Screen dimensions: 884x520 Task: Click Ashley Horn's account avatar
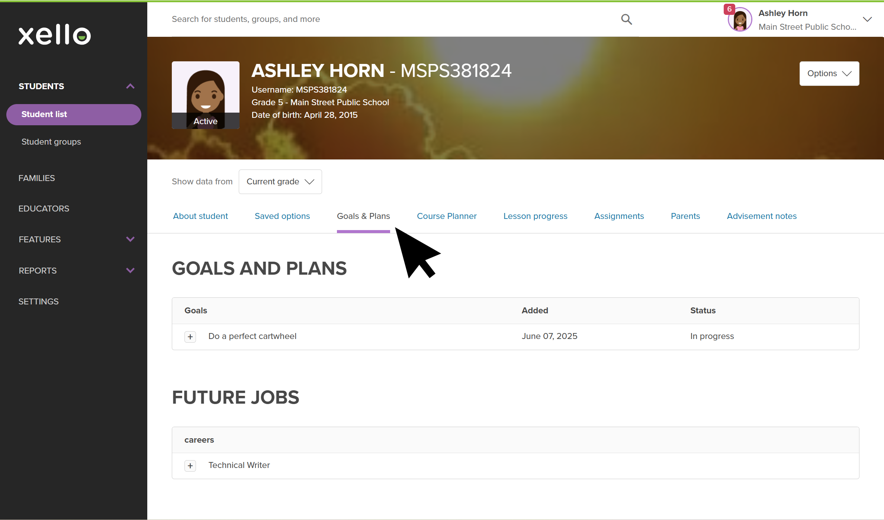click(x=740, y=20)
